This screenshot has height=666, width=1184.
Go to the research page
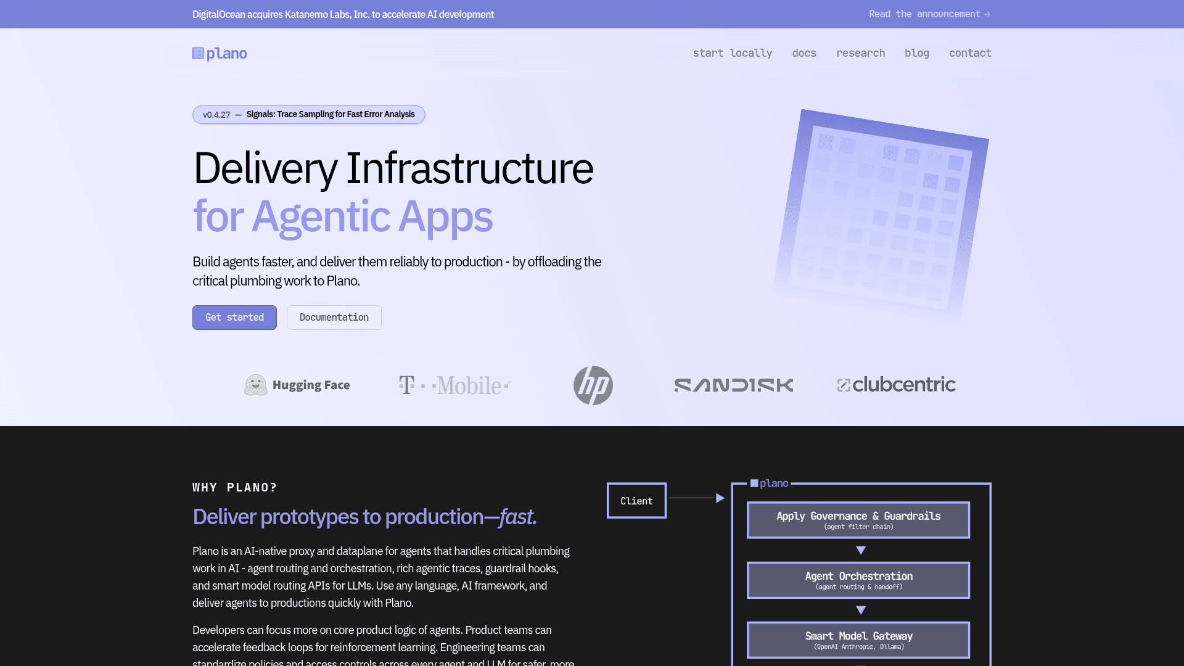(860, 53)
